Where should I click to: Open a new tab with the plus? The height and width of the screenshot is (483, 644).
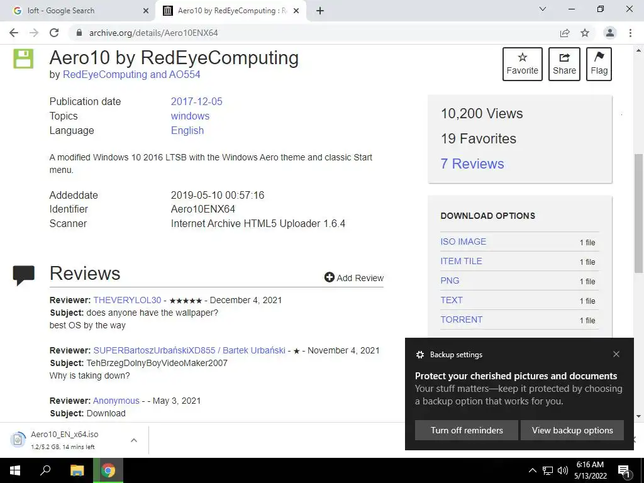pos(320,11)
